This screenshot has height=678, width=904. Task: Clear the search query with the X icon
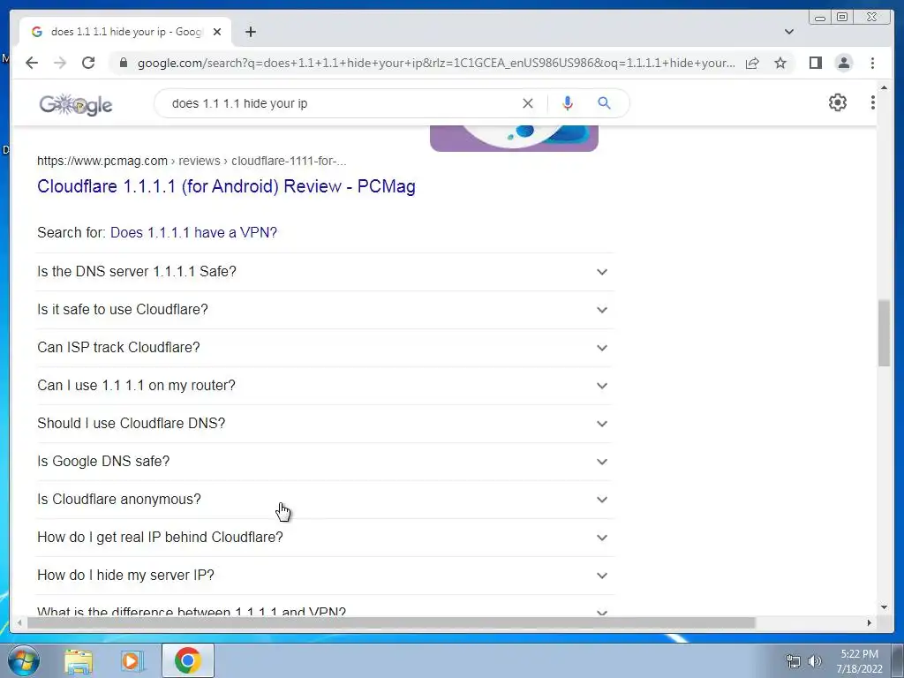click(528, 103)
